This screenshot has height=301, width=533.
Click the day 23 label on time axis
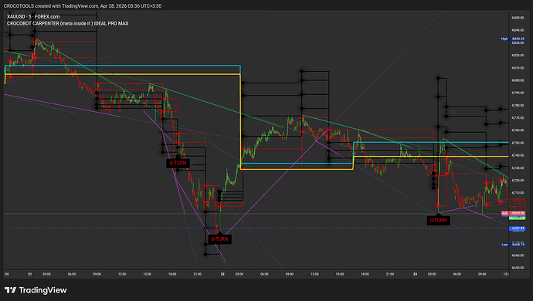pyautogui.click(x=415, y=274)
